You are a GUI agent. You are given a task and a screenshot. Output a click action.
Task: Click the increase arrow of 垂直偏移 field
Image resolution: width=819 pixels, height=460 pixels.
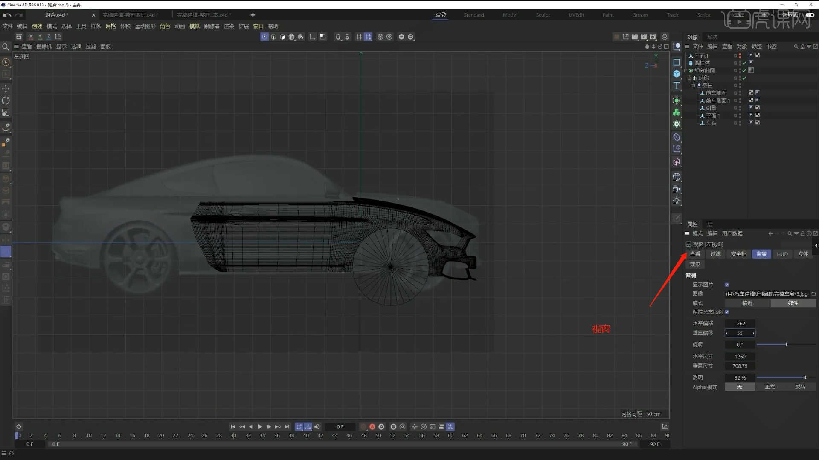(x=753, y=333)
